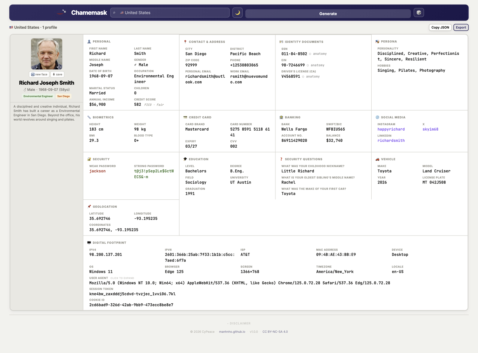This screenshot has height=353, width=478.
Task: Open the CC BY-NC-SA 4.0 license link
Action: click(x=275, y=332)
